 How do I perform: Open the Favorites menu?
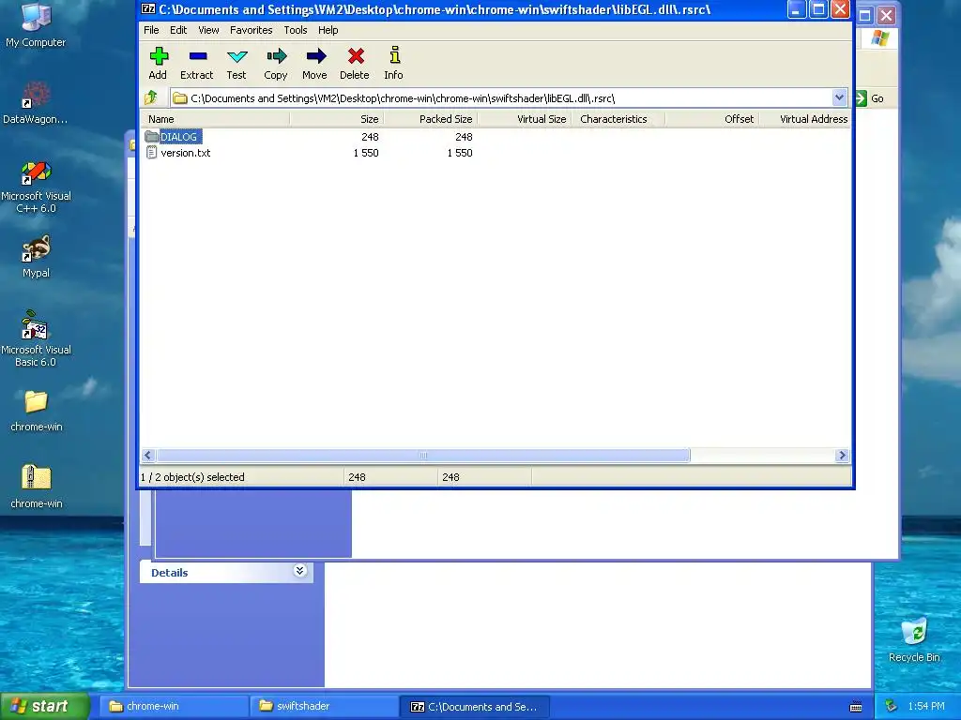251,30
